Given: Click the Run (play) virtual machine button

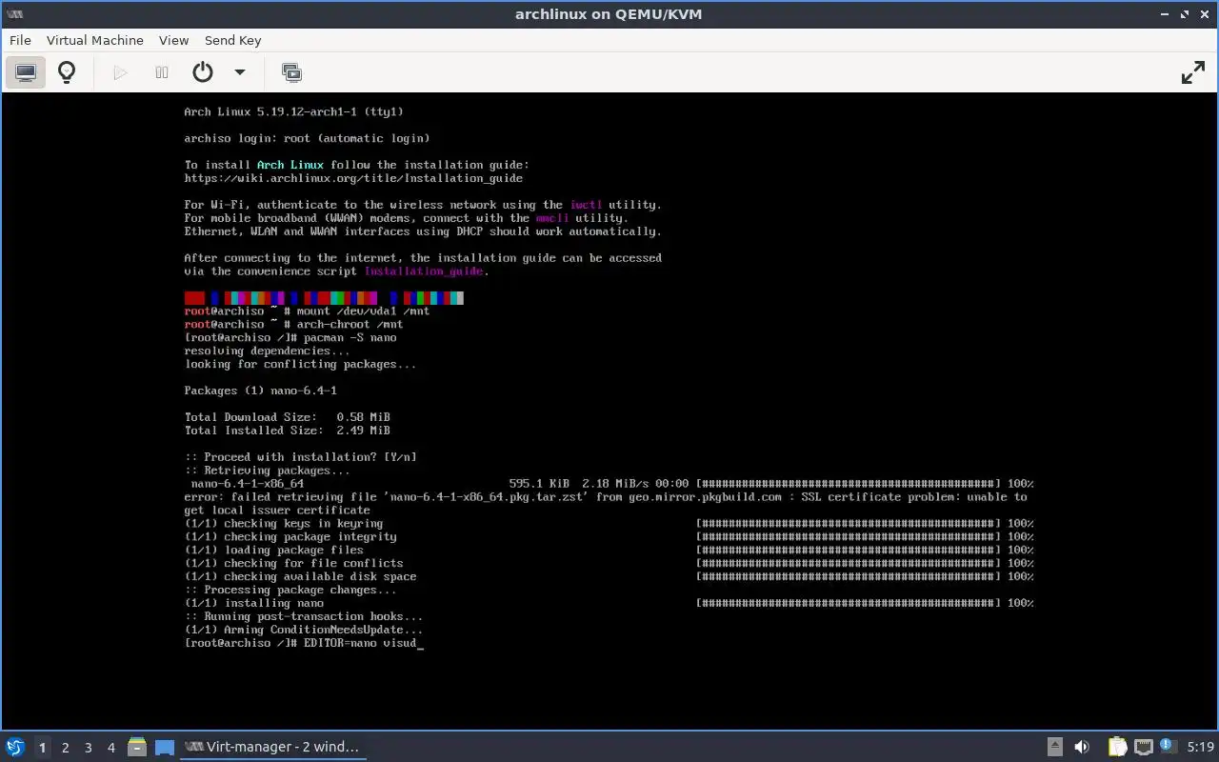Looking at the screenshot, I should [x=120, y=72].
